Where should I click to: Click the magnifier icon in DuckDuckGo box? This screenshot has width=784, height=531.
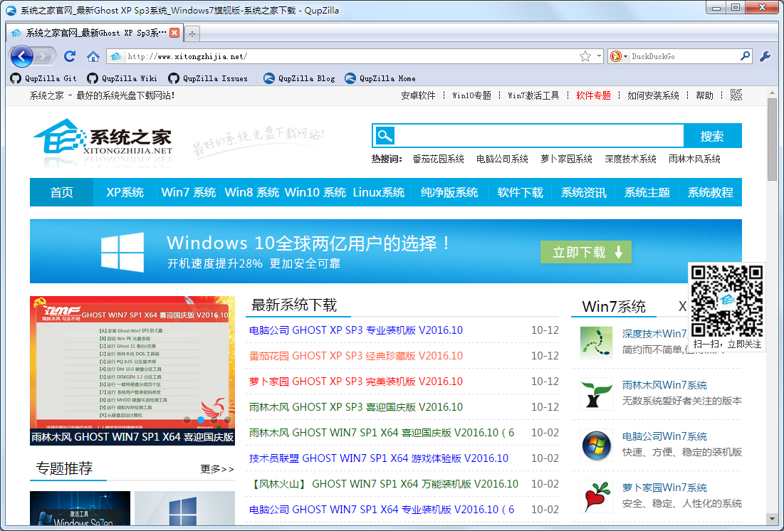coord(745,56)
